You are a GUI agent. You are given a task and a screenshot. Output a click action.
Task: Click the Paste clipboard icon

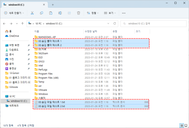[51, 13]
